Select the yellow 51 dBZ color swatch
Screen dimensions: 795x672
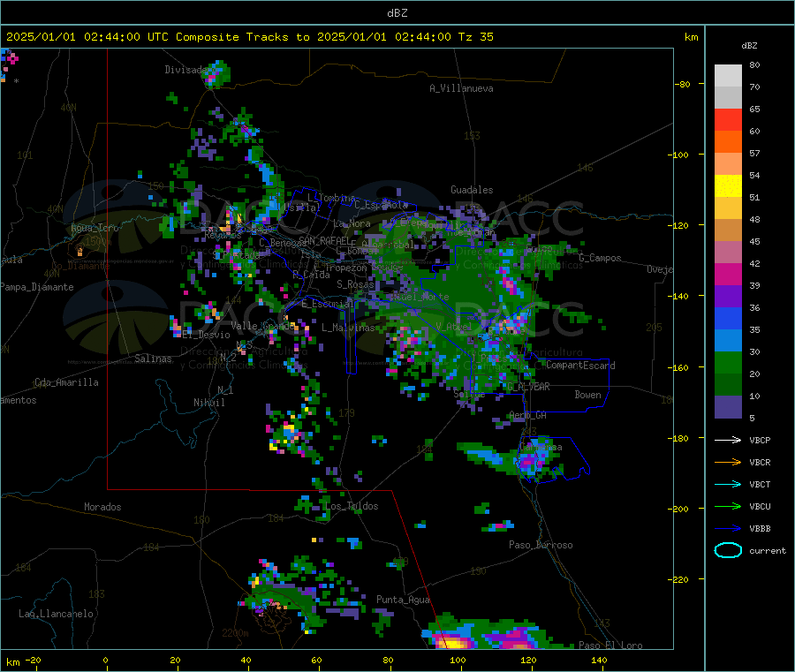(x=728, y=186)
